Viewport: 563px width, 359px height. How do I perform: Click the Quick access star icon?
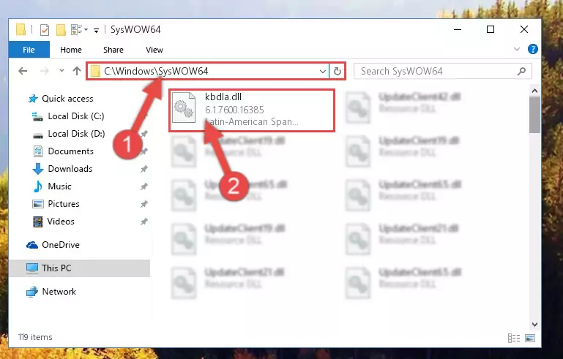coord(33,98)
